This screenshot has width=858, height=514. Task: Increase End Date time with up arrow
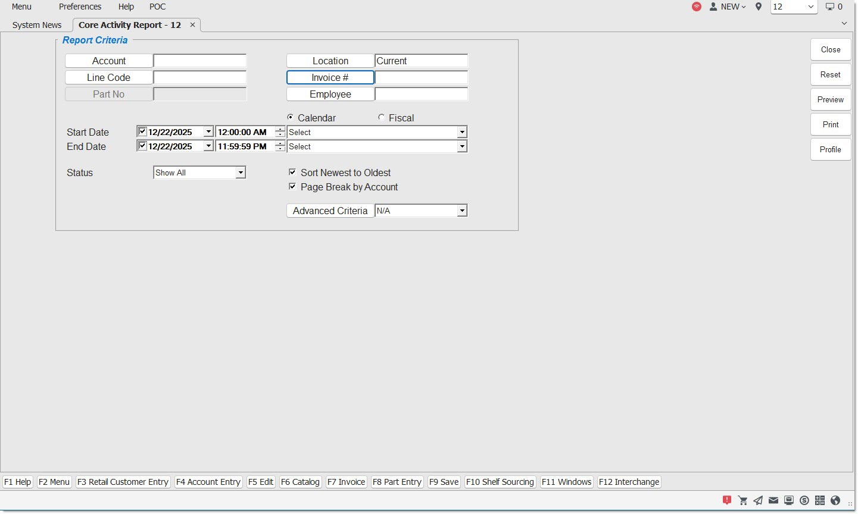280,143
